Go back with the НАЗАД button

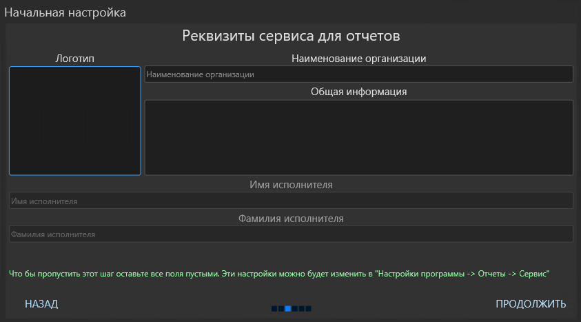click(x=41, y=304)
